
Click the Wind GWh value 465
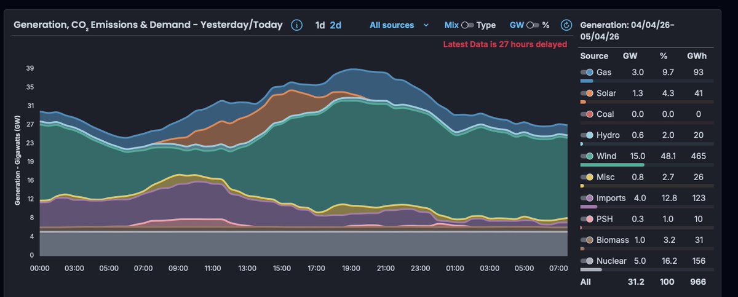[698, 156]
